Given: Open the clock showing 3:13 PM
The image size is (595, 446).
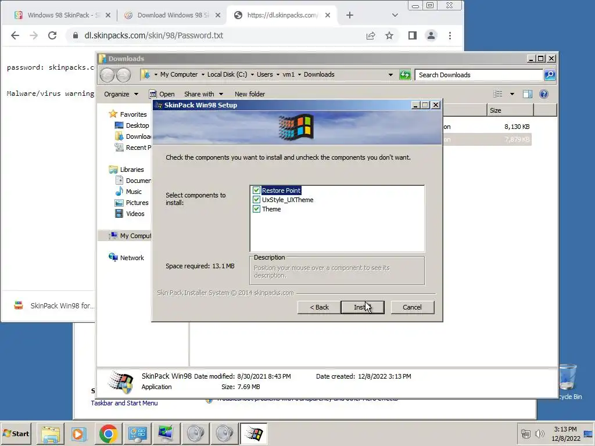Looking at the screenshot, I should tap(565, 434).
